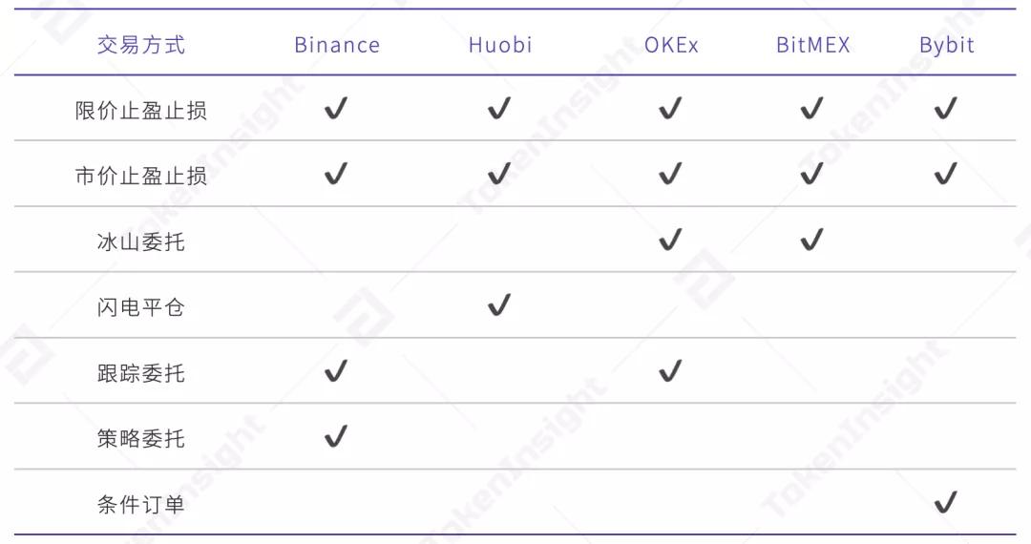Viewport: 1031px width, 544px height.
Task: Select the Huobi column header
Action: (x=500, y=45)
